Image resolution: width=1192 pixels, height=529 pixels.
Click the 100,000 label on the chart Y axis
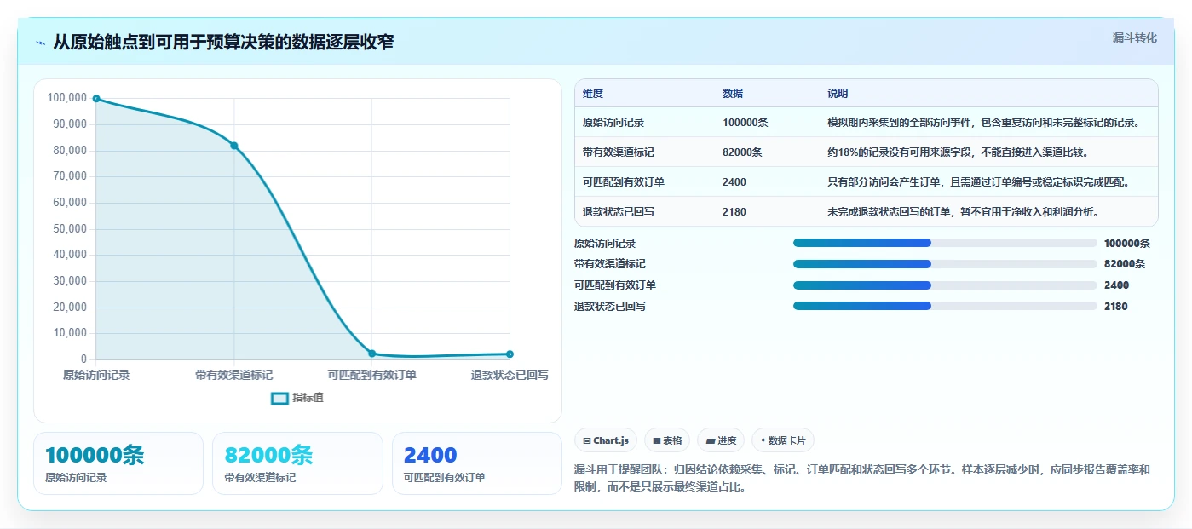[x=66, y=98]
